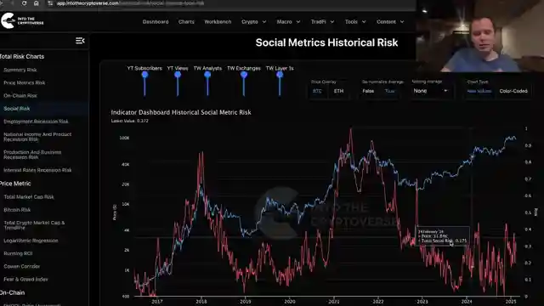Click the Into The Cryptoverse logo
The image size is (544, 306).
[22, 20]
